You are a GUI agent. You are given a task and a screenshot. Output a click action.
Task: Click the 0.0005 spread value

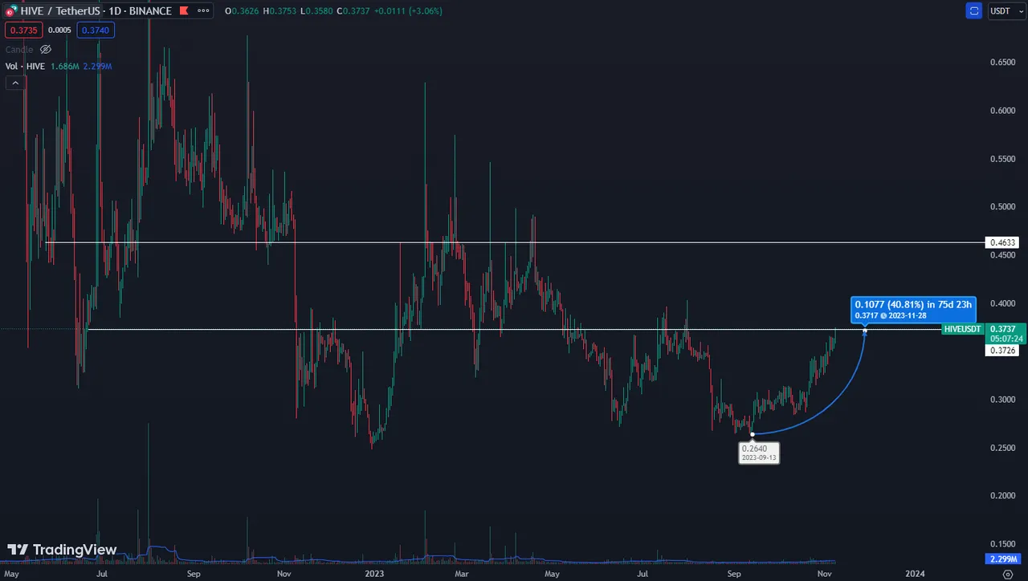point(59,30)
